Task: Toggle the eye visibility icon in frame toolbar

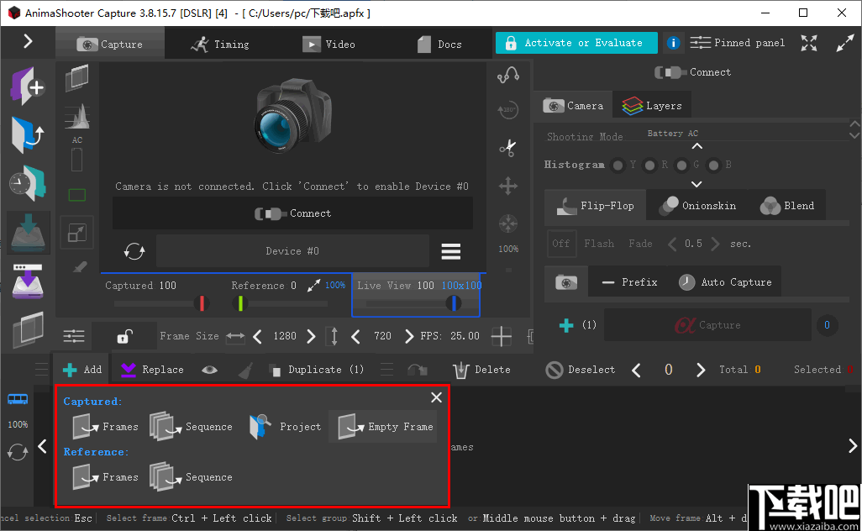Action: click(x=209, y=370)
